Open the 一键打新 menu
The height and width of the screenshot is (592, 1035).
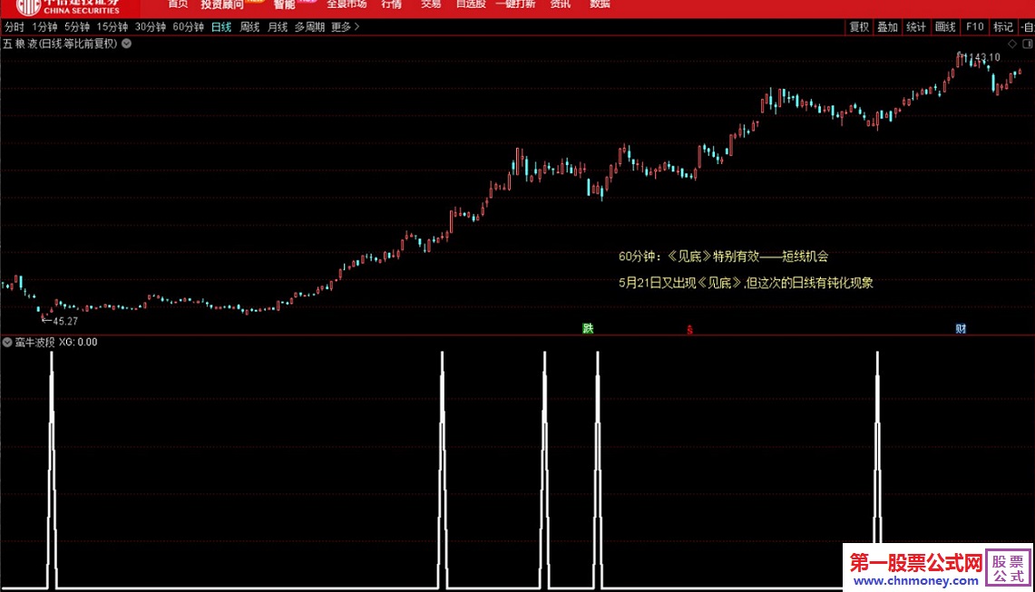click(x=515, y=4)
